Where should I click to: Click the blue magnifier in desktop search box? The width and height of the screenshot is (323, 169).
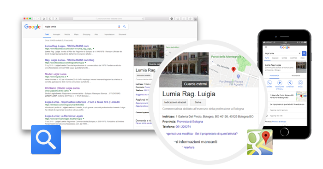coord(125,27)
